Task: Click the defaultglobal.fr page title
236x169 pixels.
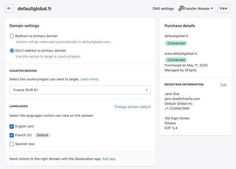Action: tap(35, 8)
